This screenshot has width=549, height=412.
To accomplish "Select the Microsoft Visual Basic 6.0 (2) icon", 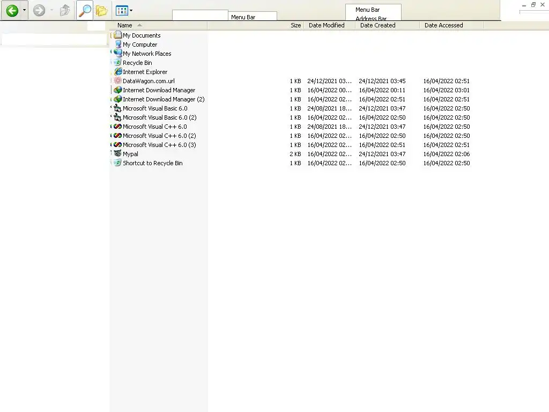I will (x=118, y=117).
